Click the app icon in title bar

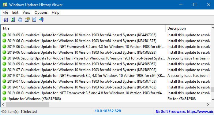tap(5, 5)
